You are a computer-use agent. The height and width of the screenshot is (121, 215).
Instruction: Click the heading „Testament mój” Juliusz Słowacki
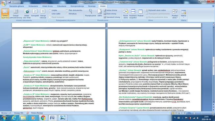pyautogui.click(x=133, y=62)
